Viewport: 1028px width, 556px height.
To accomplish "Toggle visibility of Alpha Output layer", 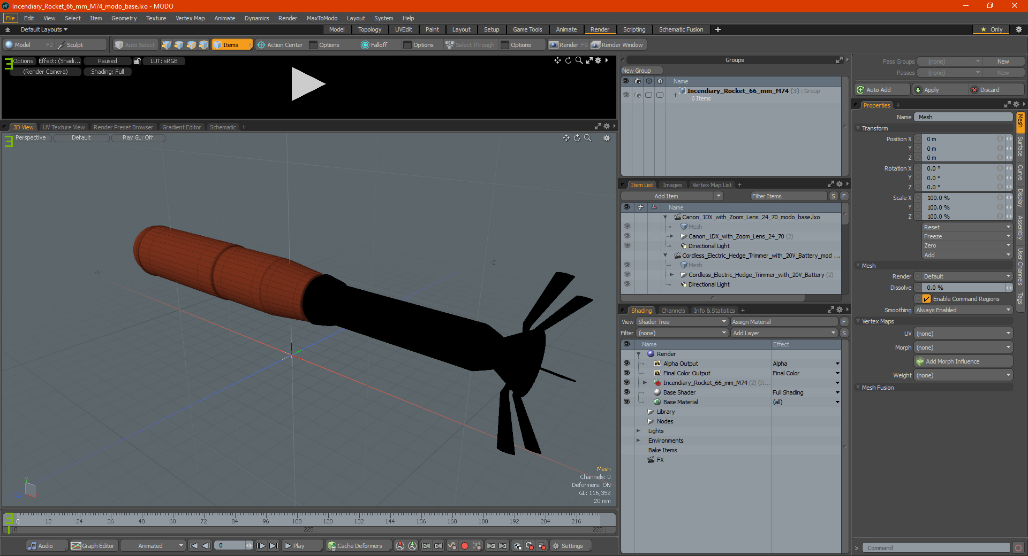I will pyautogui.click(x=626, y=364).
